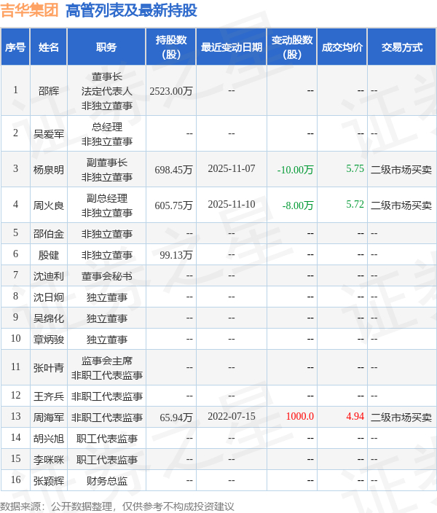Click the change value -8.00万
Screen dimensions: 437x513
click(x=298, y=205)
